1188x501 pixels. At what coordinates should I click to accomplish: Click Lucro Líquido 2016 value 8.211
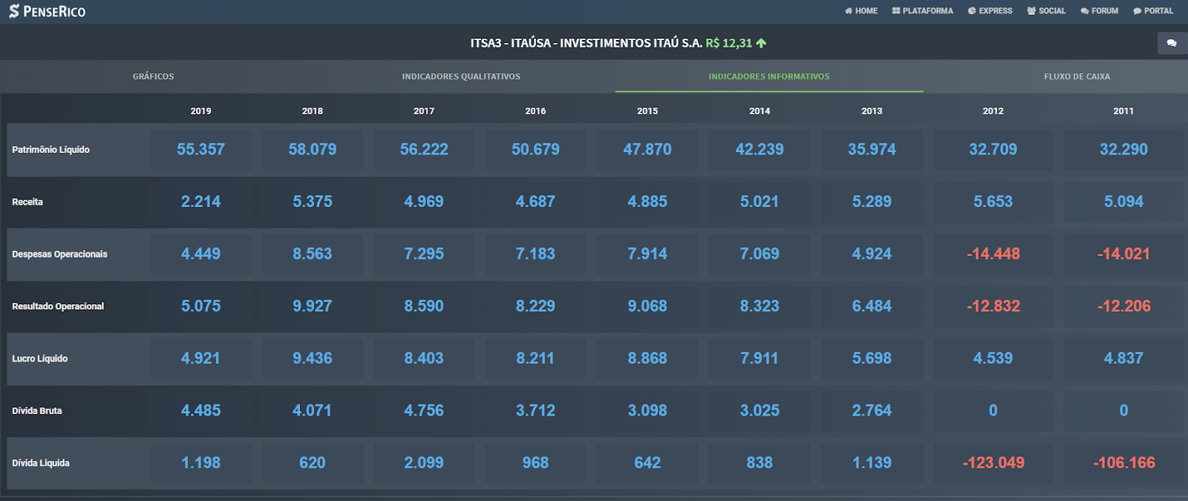[535, 358]
